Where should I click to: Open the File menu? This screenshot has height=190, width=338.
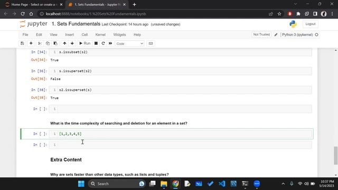(25, 35)
